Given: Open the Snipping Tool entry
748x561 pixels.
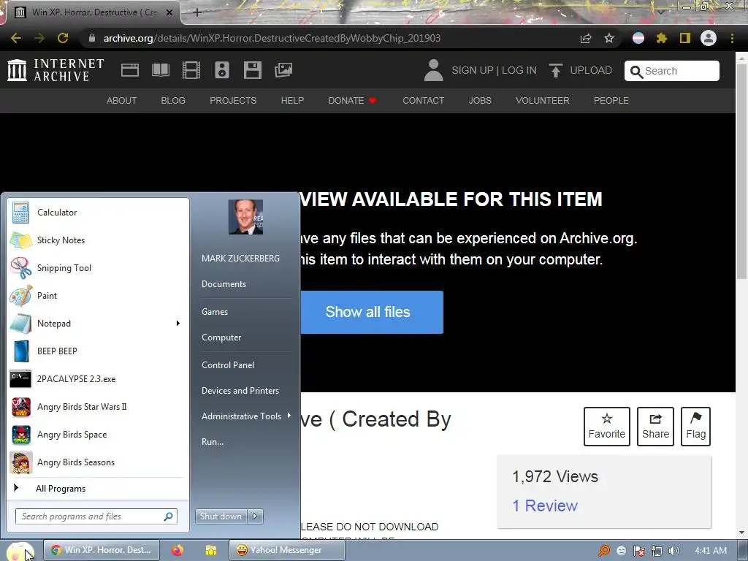Looking at the screenshot, I should (97, 268).
